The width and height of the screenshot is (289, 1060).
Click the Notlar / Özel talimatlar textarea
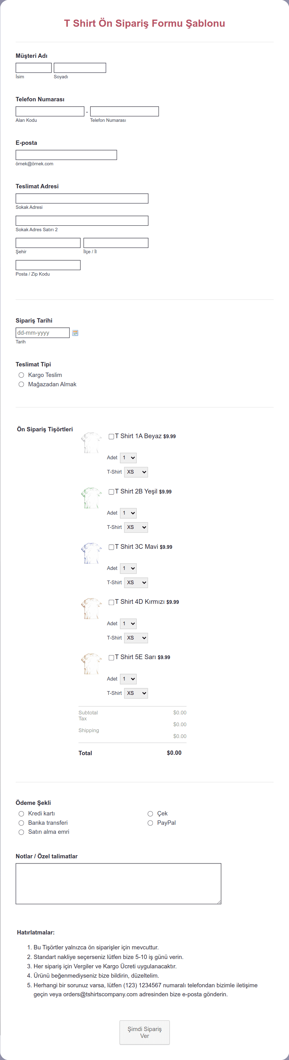pos(119,884)
